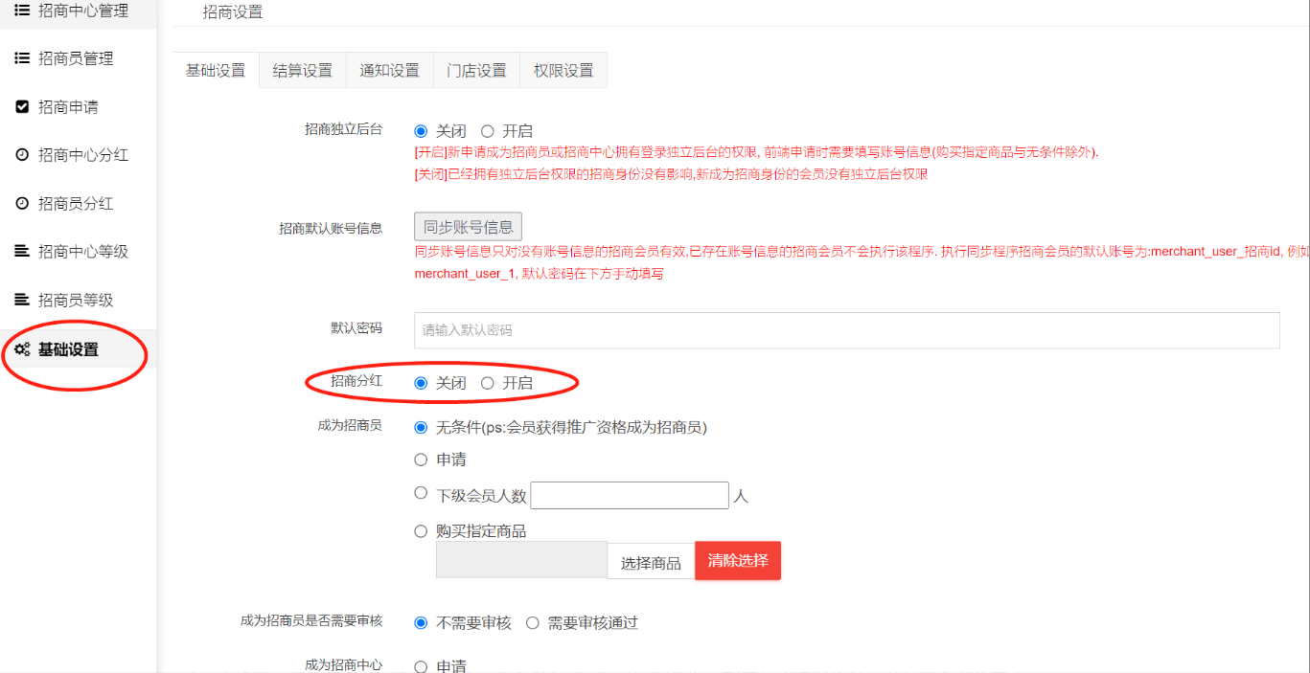Click the clock icon beside 招商员分红
This screenshot has height=673, width=1310.
[22, 203]
